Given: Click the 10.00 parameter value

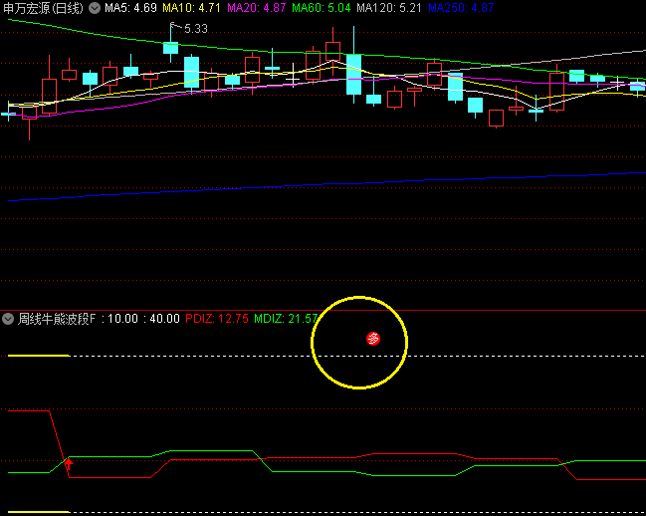Looking at the screenshot, I should click(122, 319).
